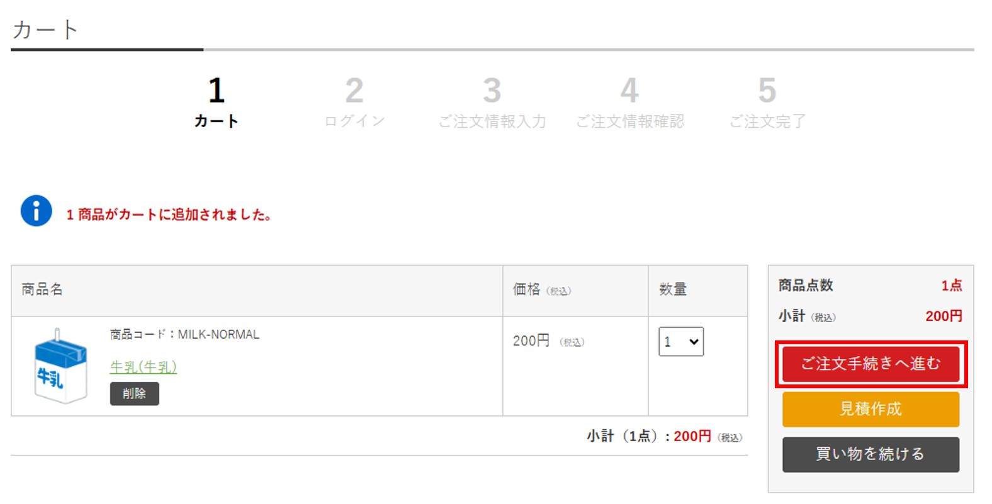
Task: Click the 数量 column header
Action: [x=673, y=289]
